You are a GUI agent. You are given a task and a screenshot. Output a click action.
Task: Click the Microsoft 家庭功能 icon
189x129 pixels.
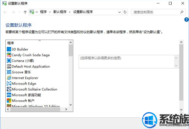coord(9,95)
